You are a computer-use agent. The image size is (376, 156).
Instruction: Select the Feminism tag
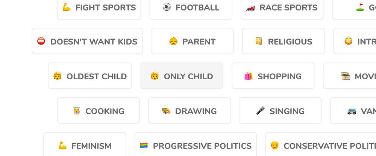85,145
